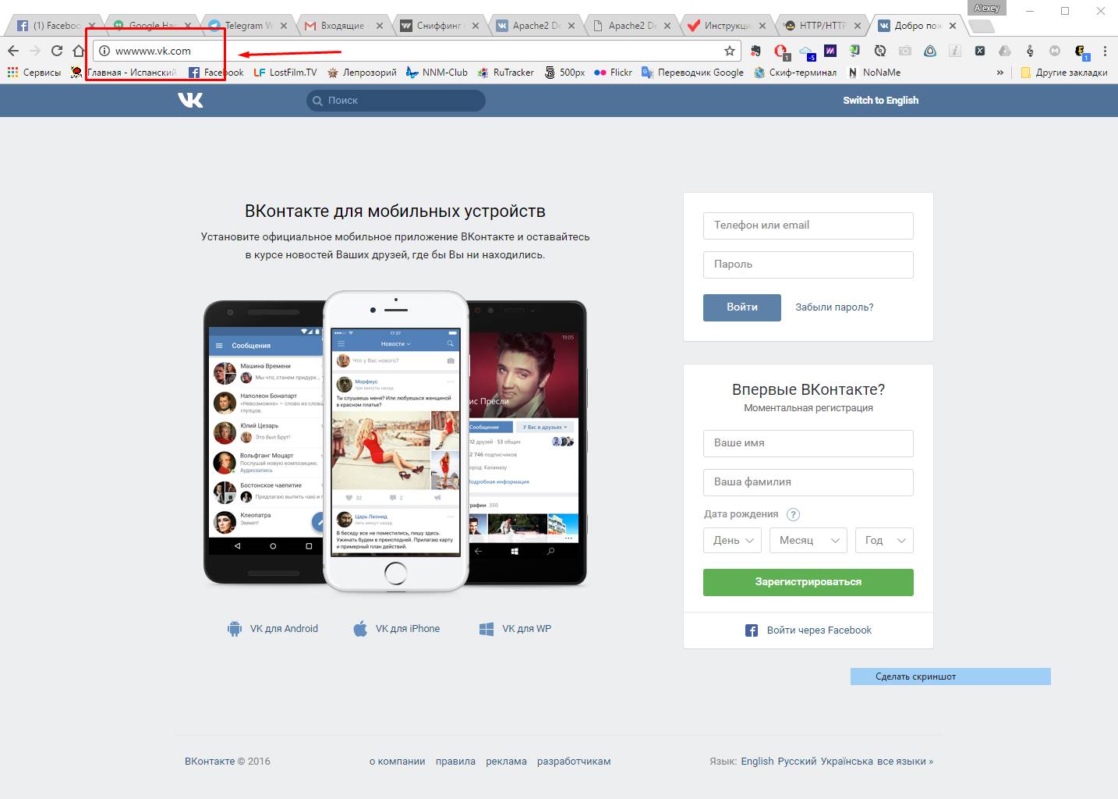Open the LostFilm.TV bookmark
The height and width of the screenshot is (799, 1118).
click(285, 73)
